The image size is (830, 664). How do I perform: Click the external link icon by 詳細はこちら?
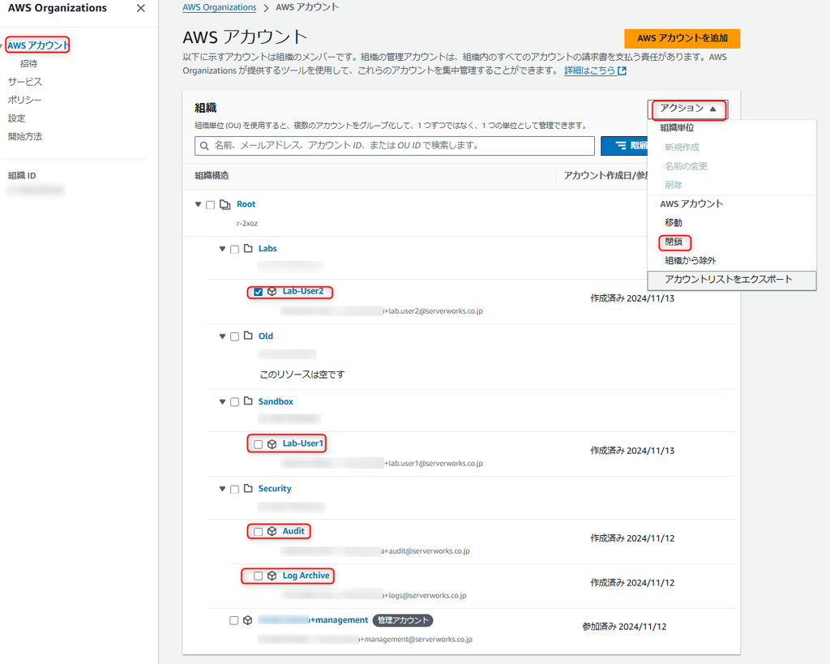coord(622,71)
